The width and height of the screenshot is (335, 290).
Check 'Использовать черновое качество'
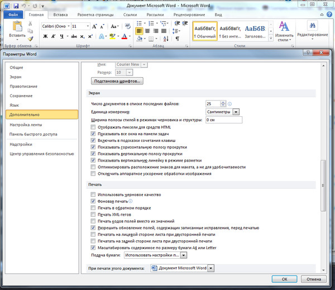(93, 194)
